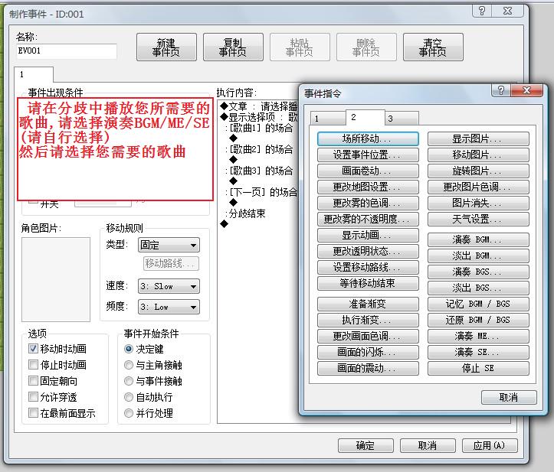
Task: Select event page tab 1
Action: point(34,74)
